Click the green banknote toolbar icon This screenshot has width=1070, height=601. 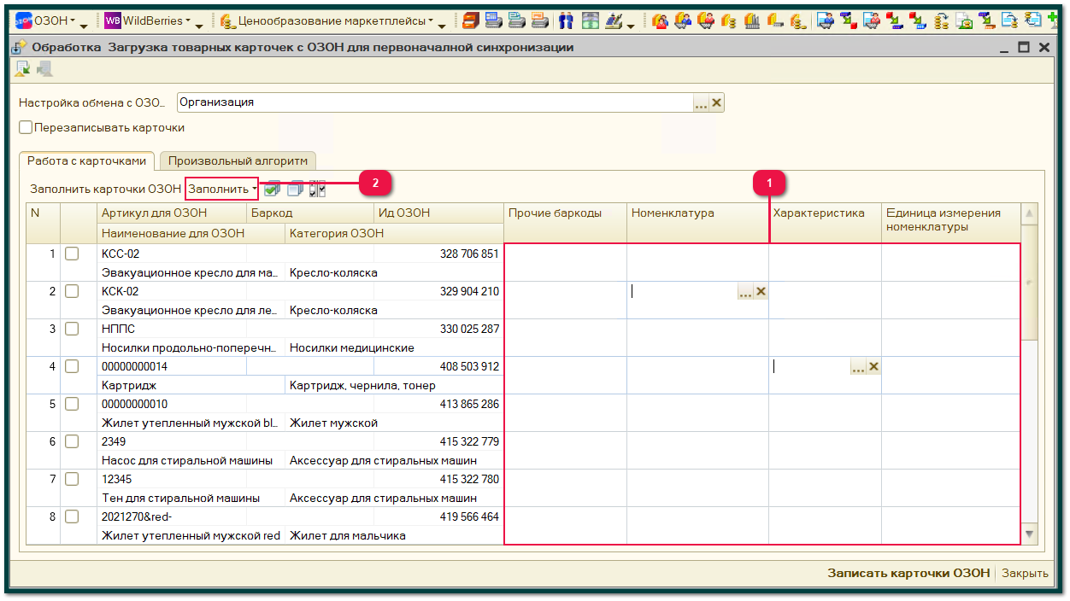[x=591, y=20]
